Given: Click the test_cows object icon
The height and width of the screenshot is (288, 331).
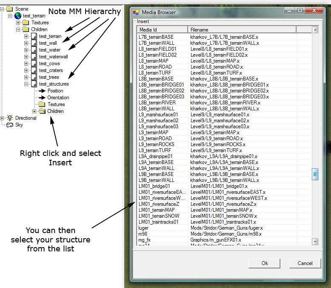Looking at the screenshot, I should click(34, 63).
